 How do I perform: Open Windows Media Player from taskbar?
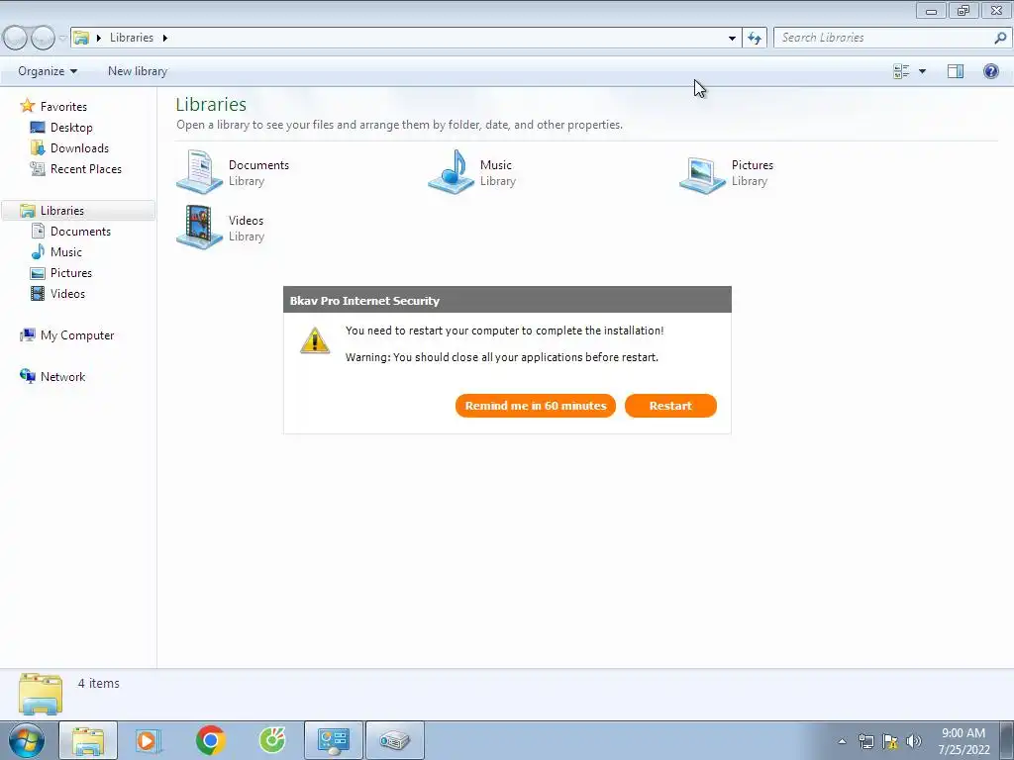click(149, 740)
